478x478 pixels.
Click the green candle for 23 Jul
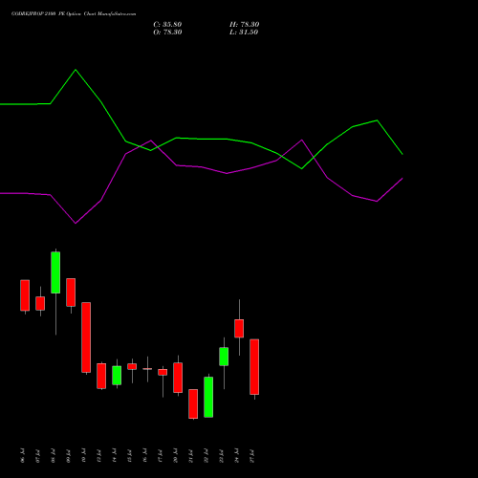(x=224, y=357)
